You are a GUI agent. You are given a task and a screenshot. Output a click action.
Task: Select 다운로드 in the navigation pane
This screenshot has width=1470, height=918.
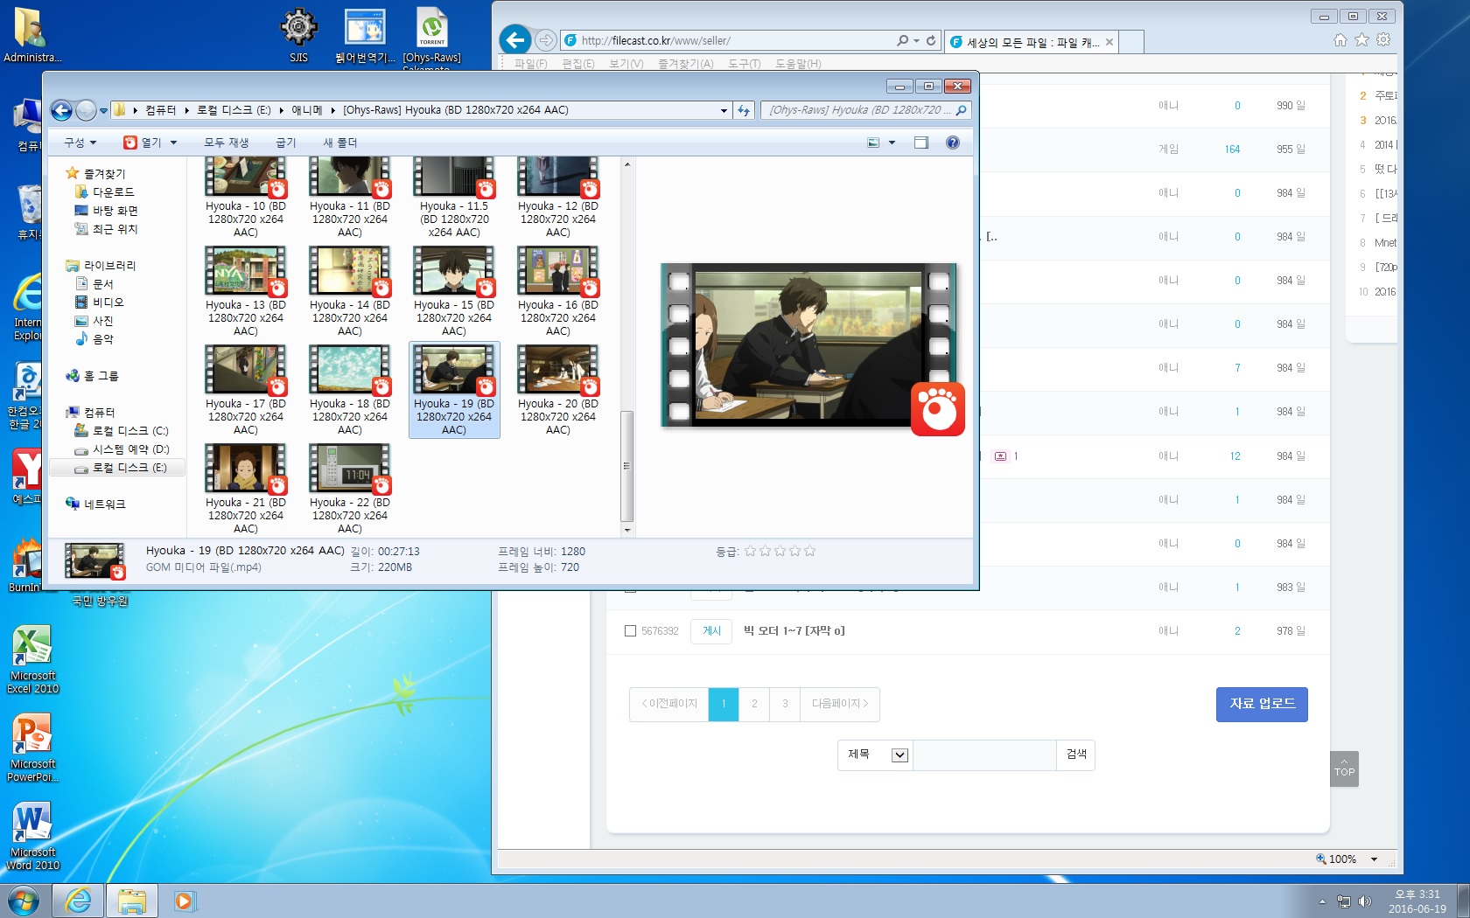click(x=114, y=192)
